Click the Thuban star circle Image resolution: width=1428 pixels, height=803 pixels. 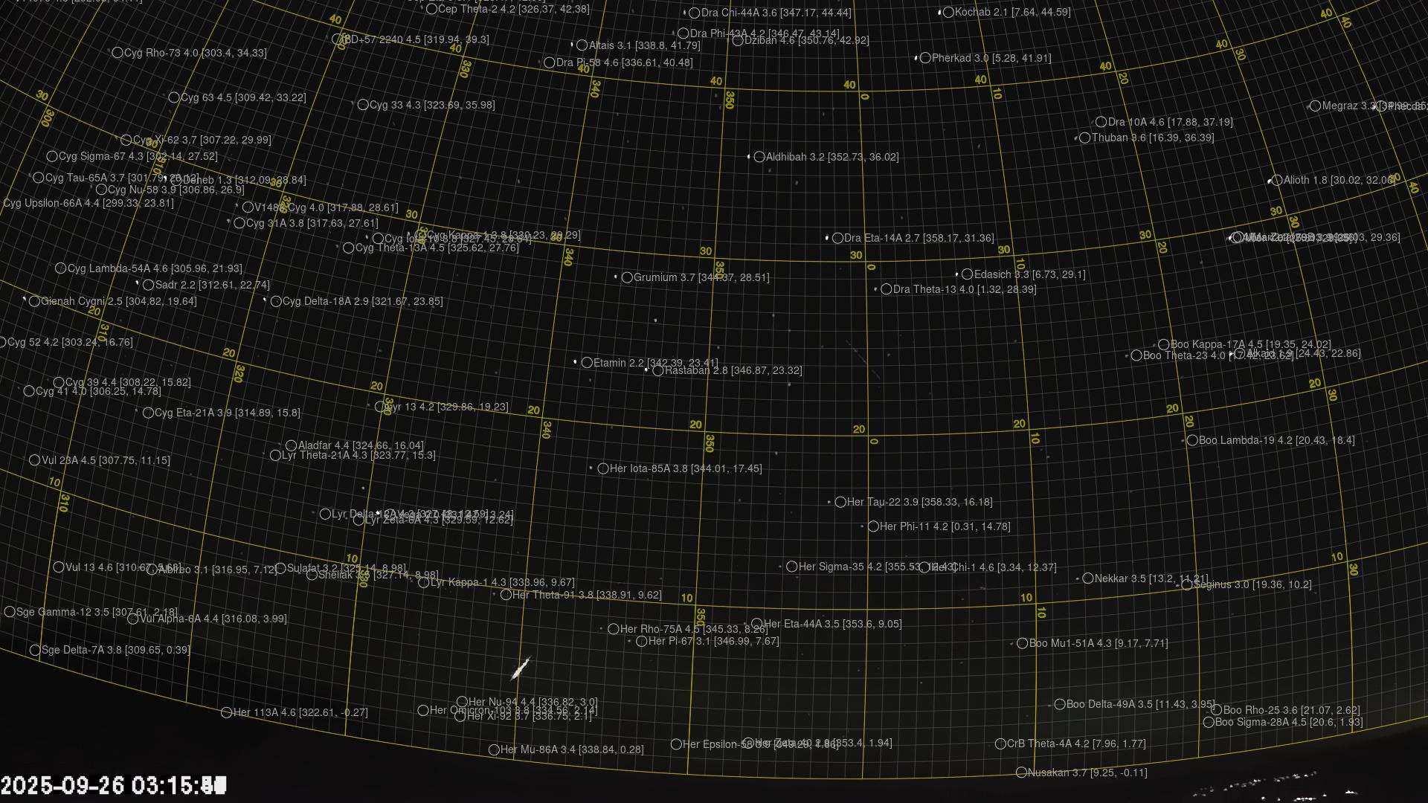1085,138
